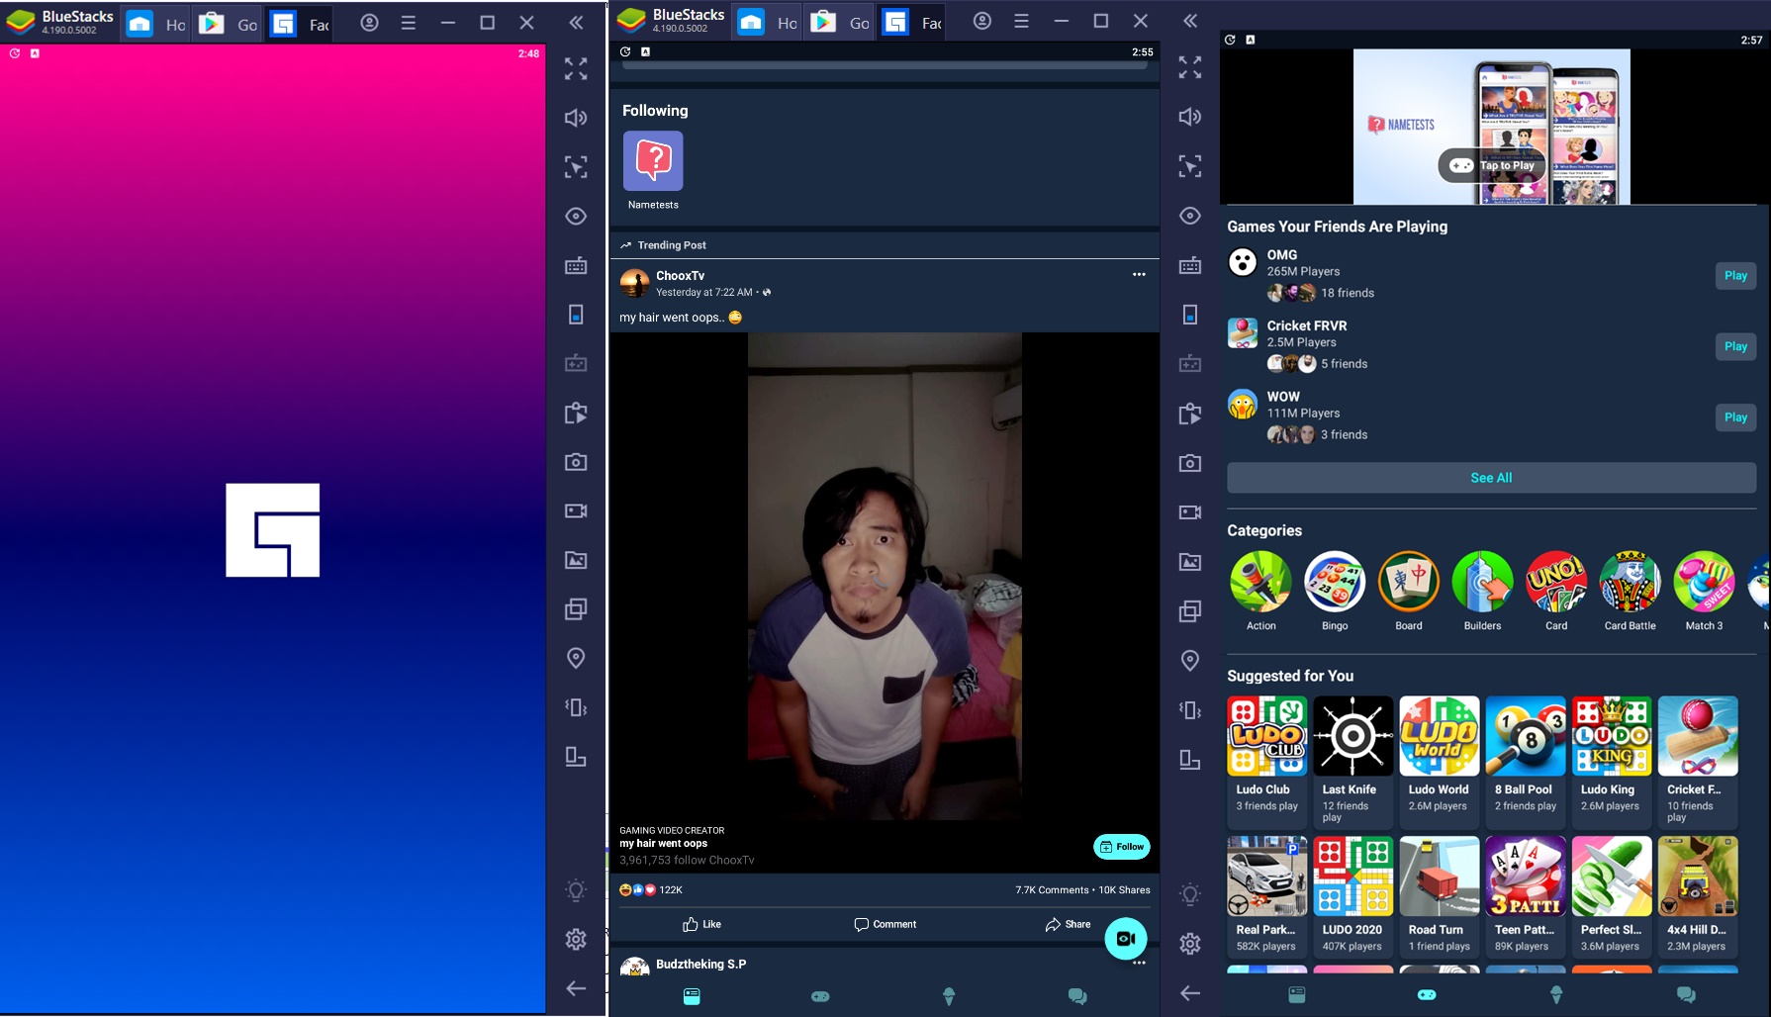
Task: Open settings gear in middle window's sidebar
Action: click(1190, 944)
